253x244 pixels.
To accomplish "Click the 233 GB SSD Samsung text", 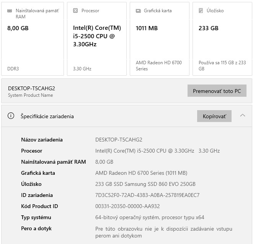I will (145, 184).
